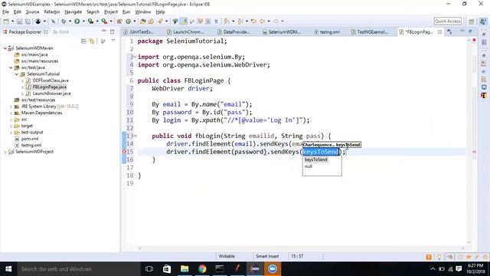Click the New Java Class icon
Image resolution: width=490 pixels, height=276 pixels.
pos(128,21)
